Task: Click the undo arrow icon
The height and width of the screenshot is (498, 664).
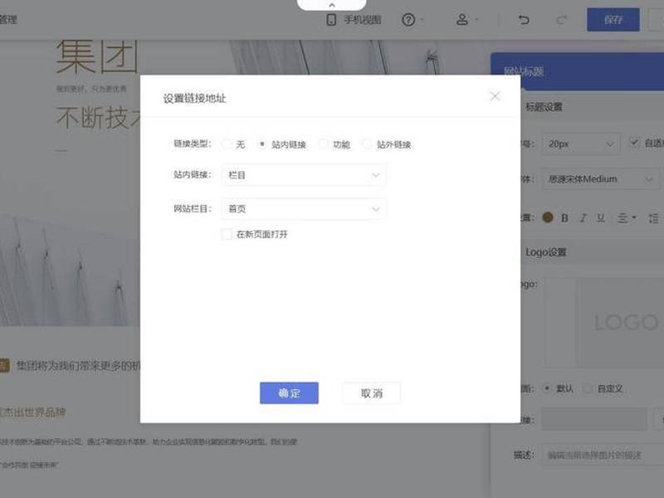Action: coord(524,19)
